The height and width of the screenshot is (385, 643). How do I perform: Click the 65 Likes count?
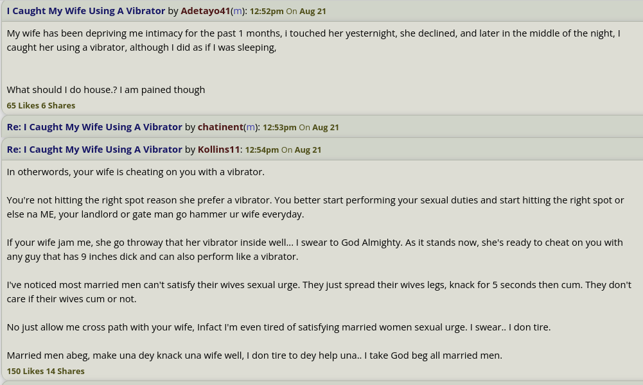pos(22,106)
